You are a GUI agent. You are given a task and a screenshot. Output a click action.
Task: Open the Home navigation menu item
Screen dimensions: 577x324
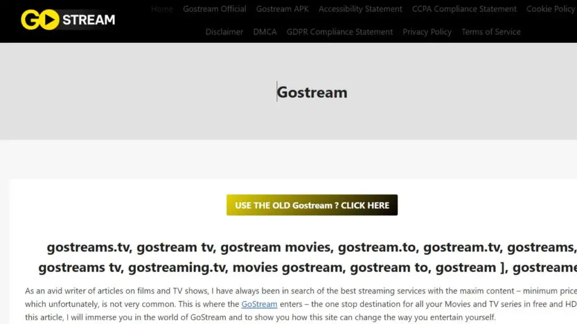tap(161, 8)
